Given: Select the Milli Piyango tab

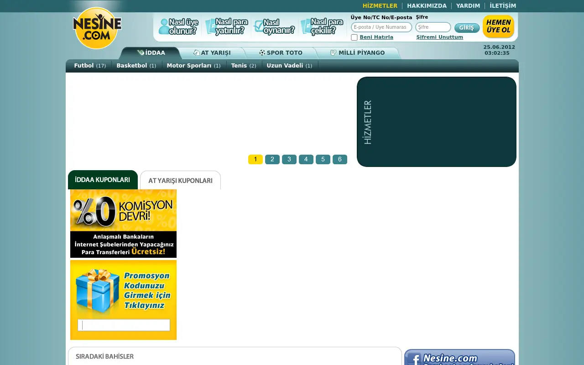Looking at the screenshot, I should [358, 53].
